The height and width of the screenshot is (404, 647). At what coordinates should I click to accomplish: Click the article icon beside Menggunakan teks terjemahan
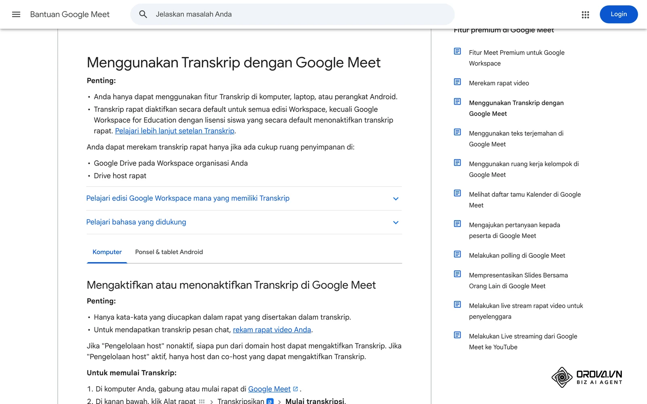(x=457, y=132)
